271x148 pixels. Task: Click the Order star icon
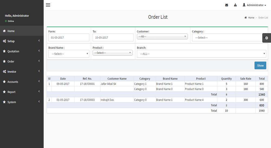(4, 61)
